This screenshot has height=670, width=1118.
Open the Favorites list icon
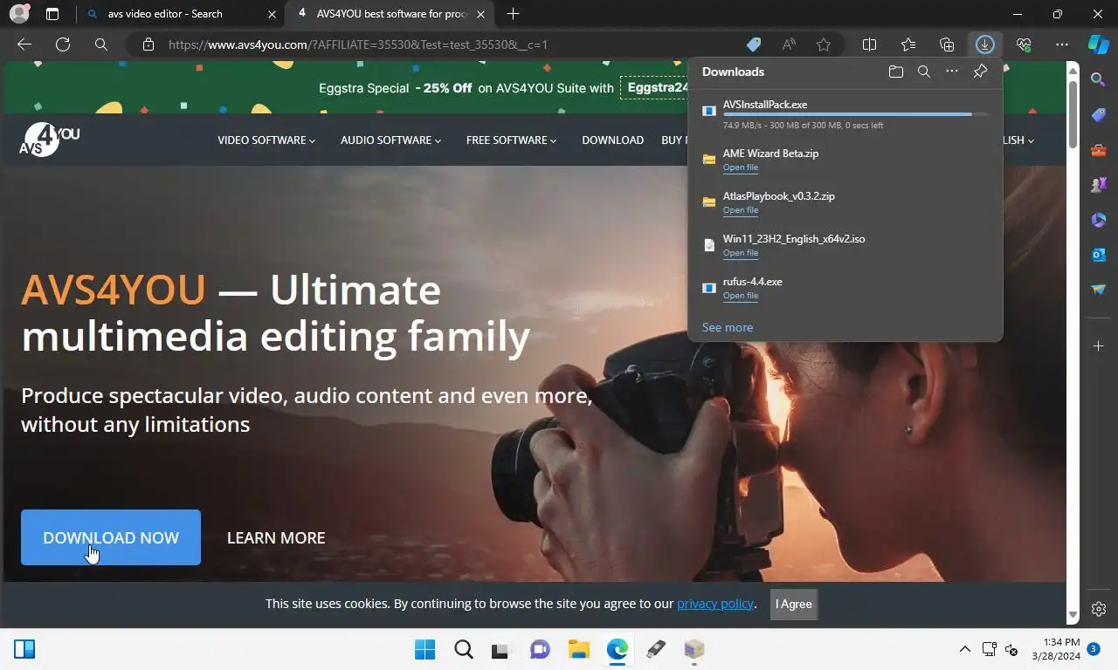pyautogui.click(x=908, y=44)
